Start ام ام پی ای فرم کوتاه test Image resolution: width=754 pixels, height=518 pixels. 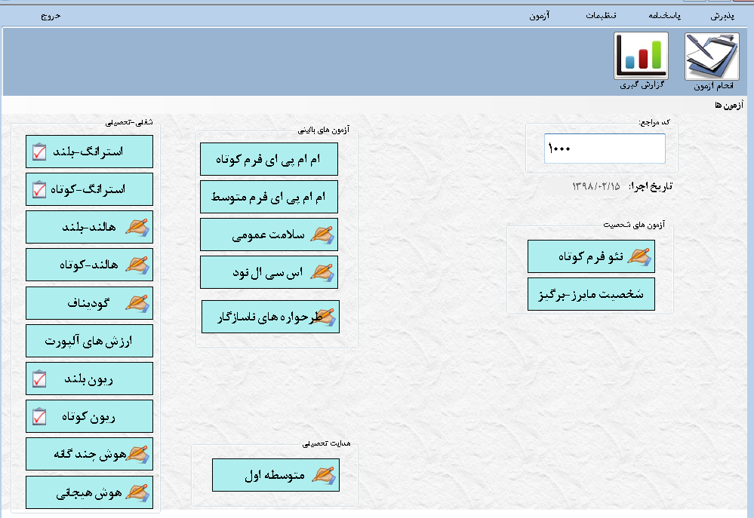click(269, 159)
